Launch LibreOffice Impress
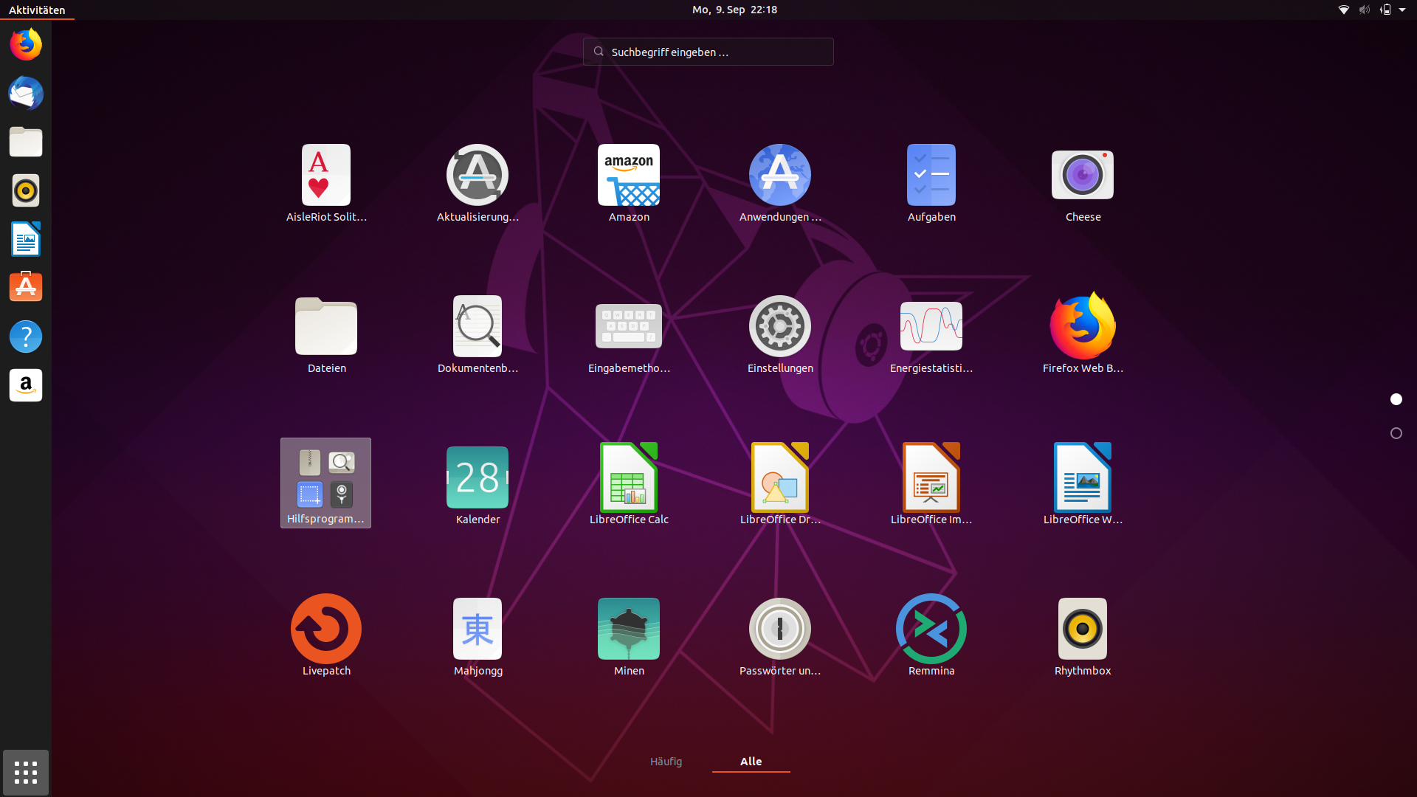1417x797 pixels. coord(931,486)
